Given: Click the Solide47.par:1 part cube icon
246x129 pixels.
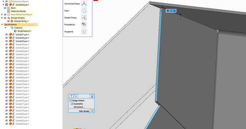Looking at the screenshot, I should pos(10,34).
